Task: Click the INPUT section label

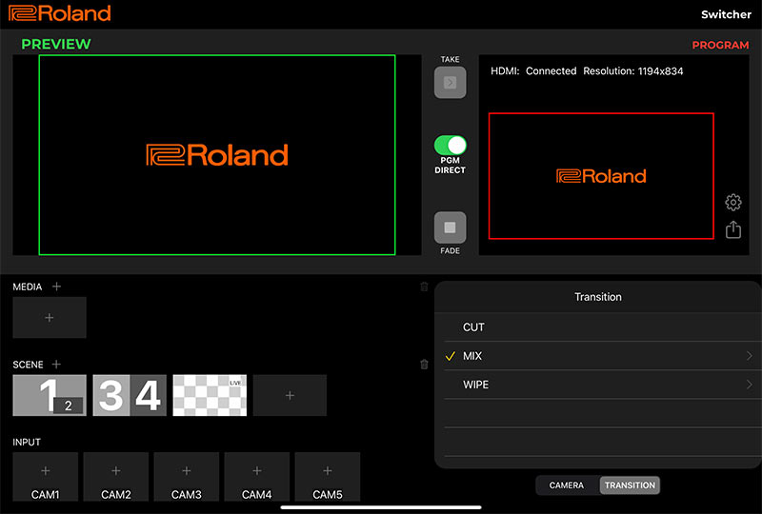Action: point(27,442)
